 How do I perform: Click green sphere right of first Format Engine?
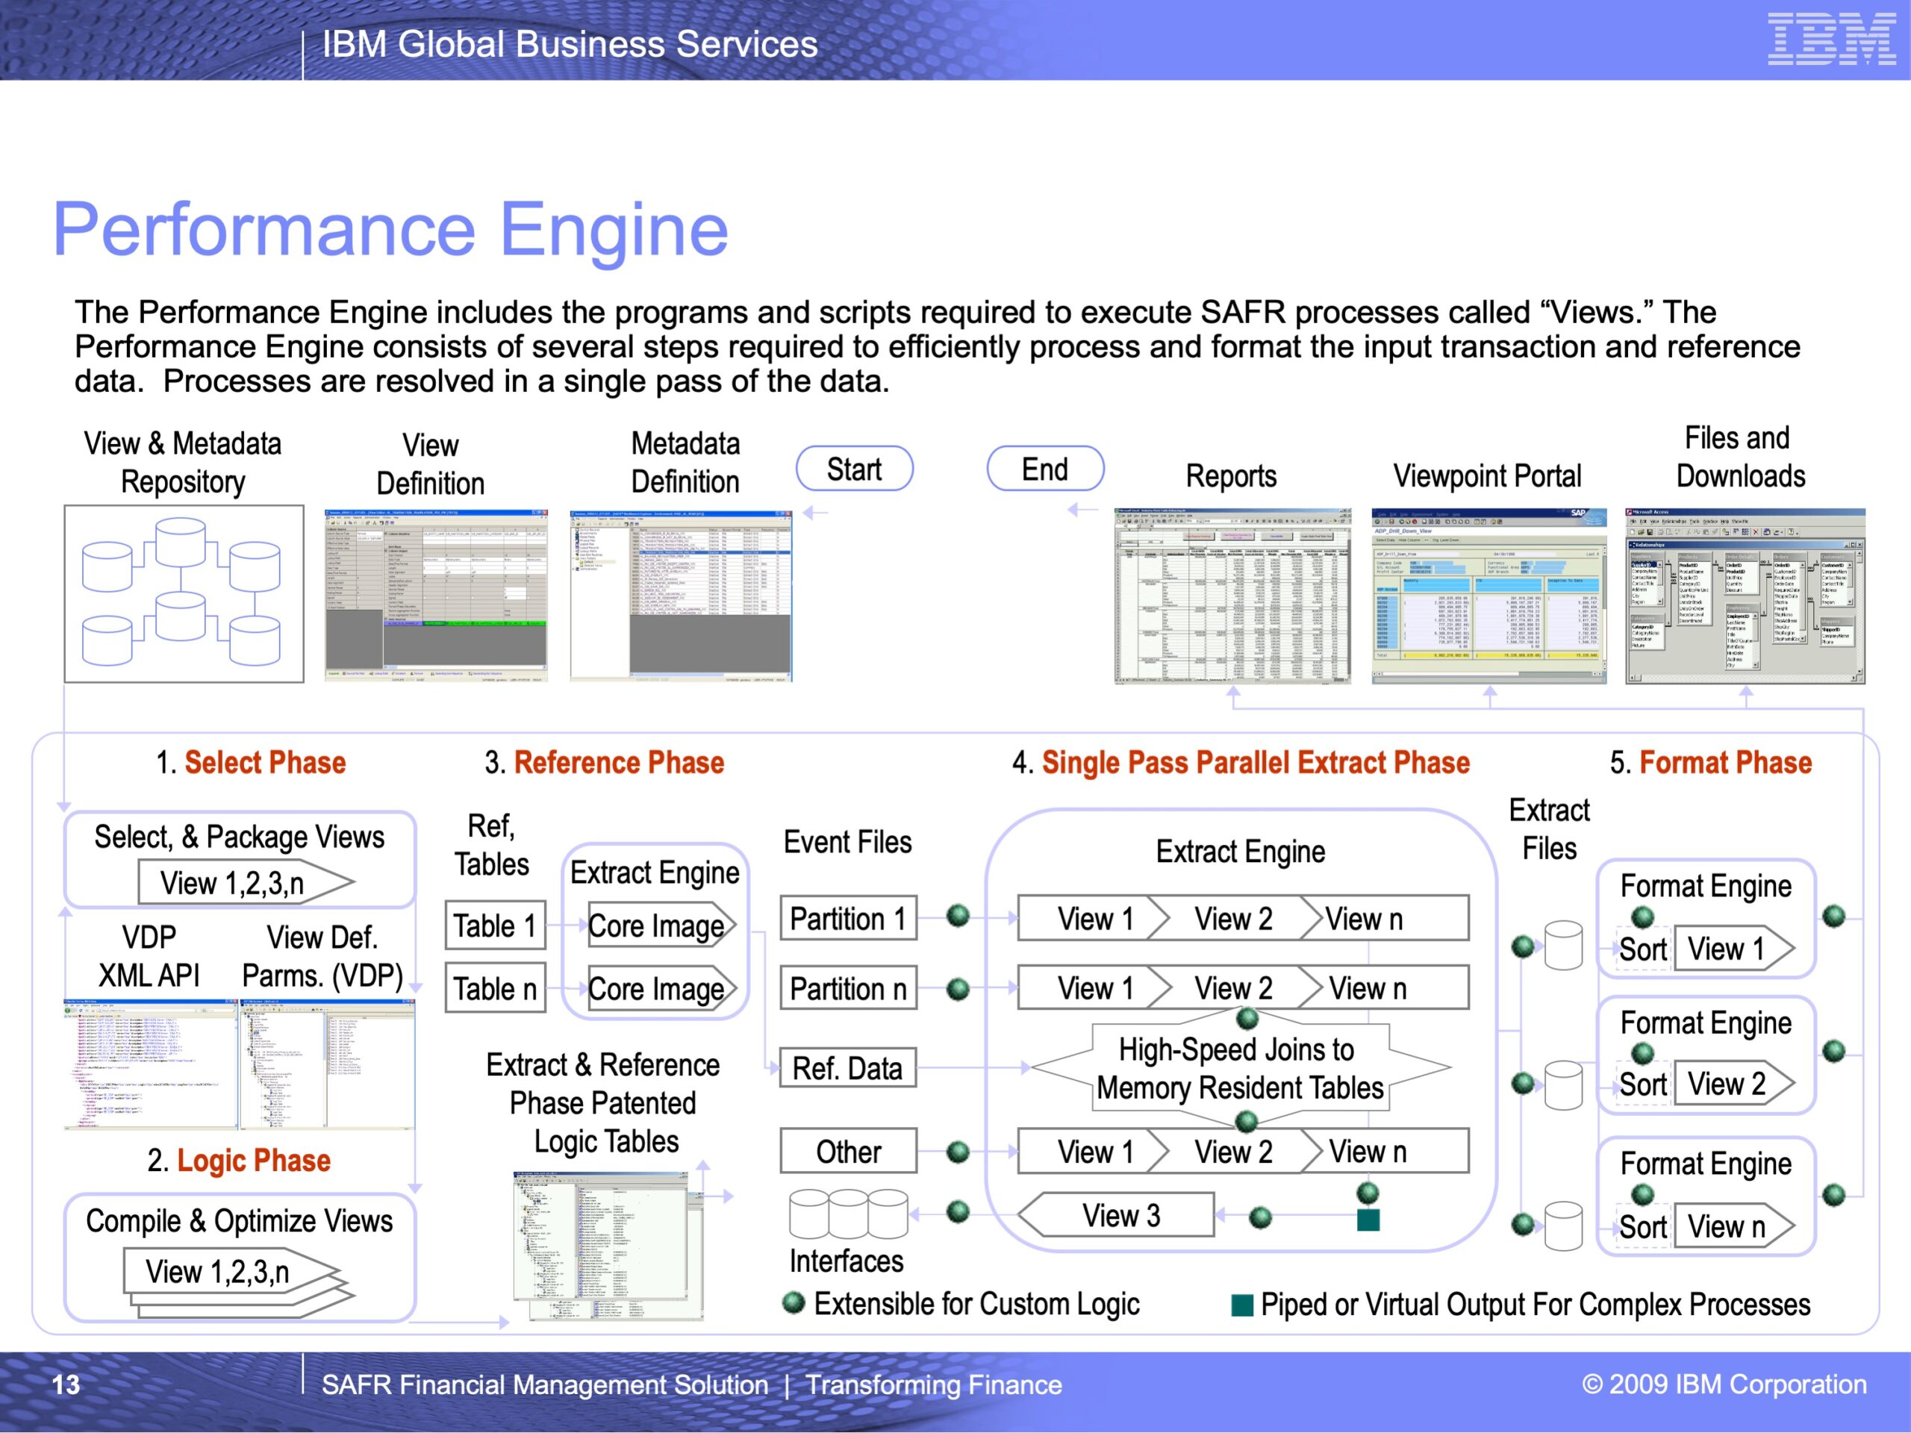pos(1833,916)
